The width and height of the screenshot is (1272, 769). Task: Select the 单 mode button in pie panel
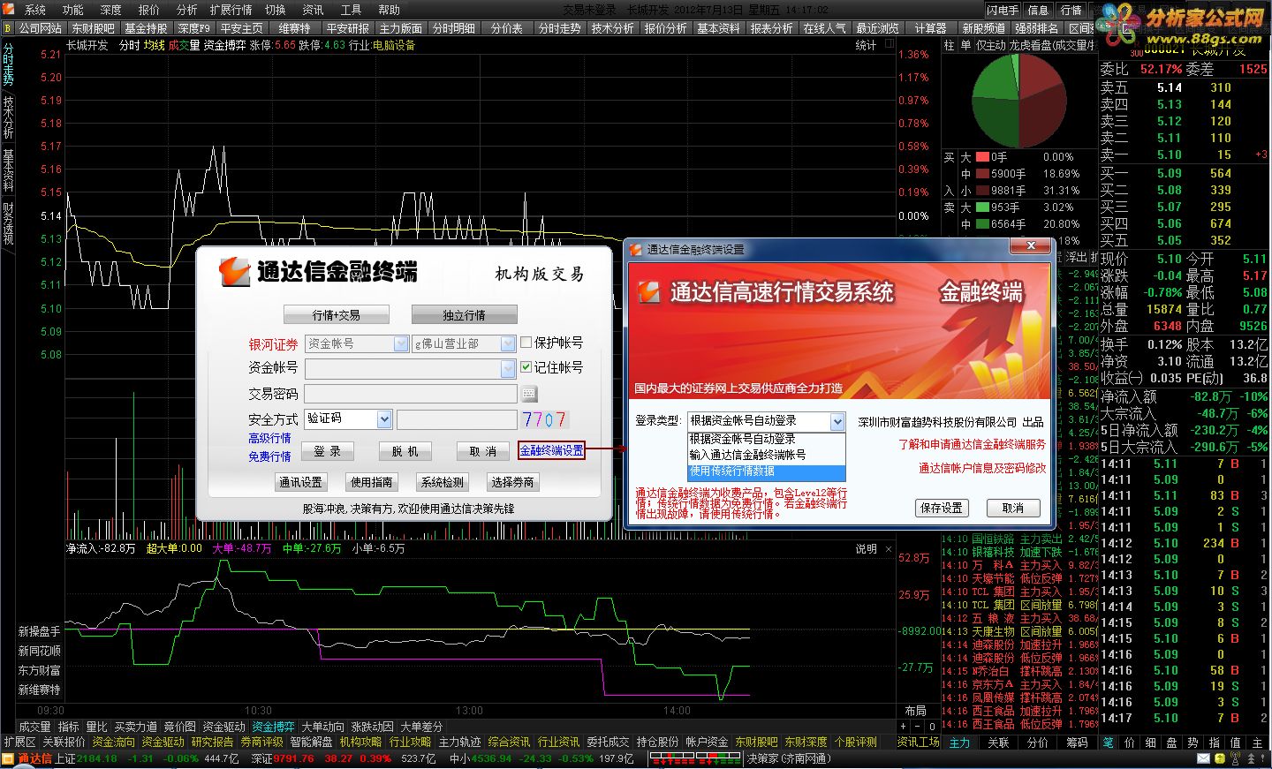[965, 45]
